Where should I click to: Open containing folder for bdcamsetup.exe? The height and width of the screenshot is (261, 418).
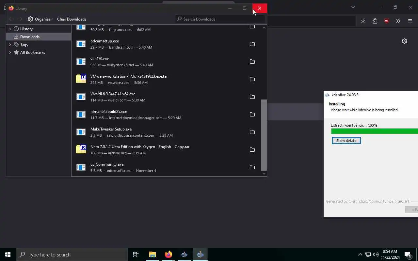click(x=252, y=44)
